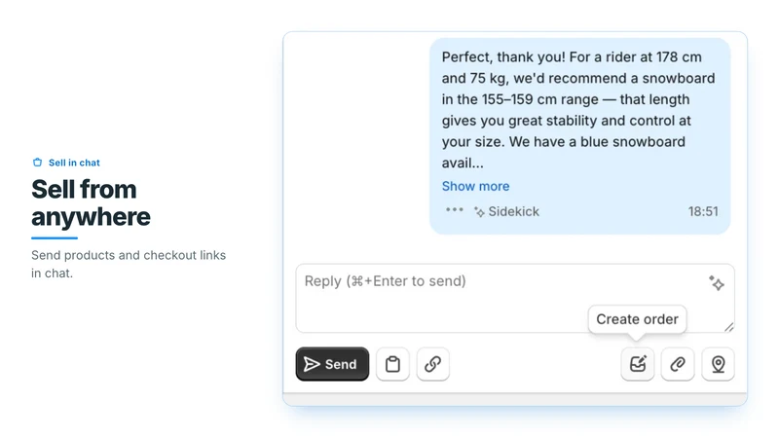Click the sparkle AI icon in reply box
779x438 pixels.
pyautogui.click(x=717, y=283)
